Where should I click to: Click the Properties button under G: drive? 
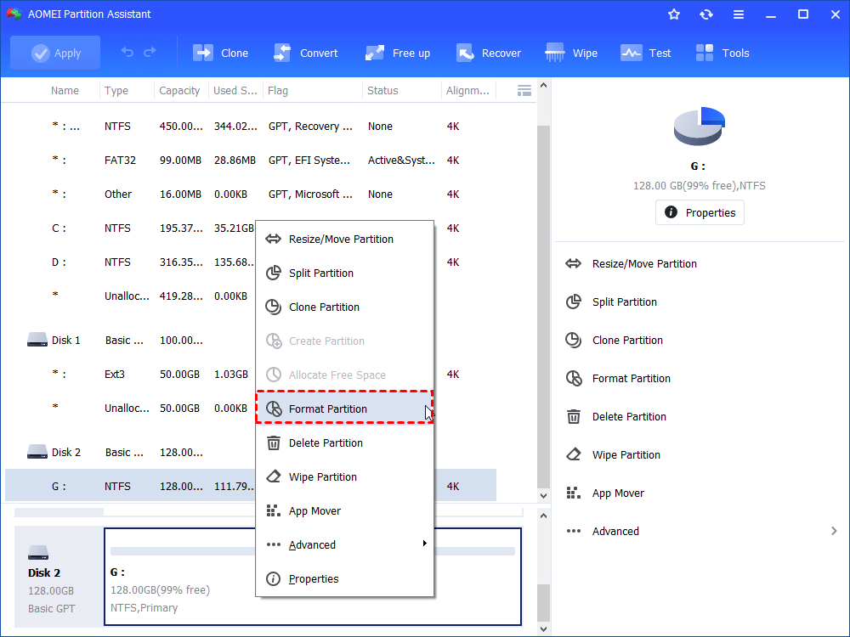tap(700, 212)
